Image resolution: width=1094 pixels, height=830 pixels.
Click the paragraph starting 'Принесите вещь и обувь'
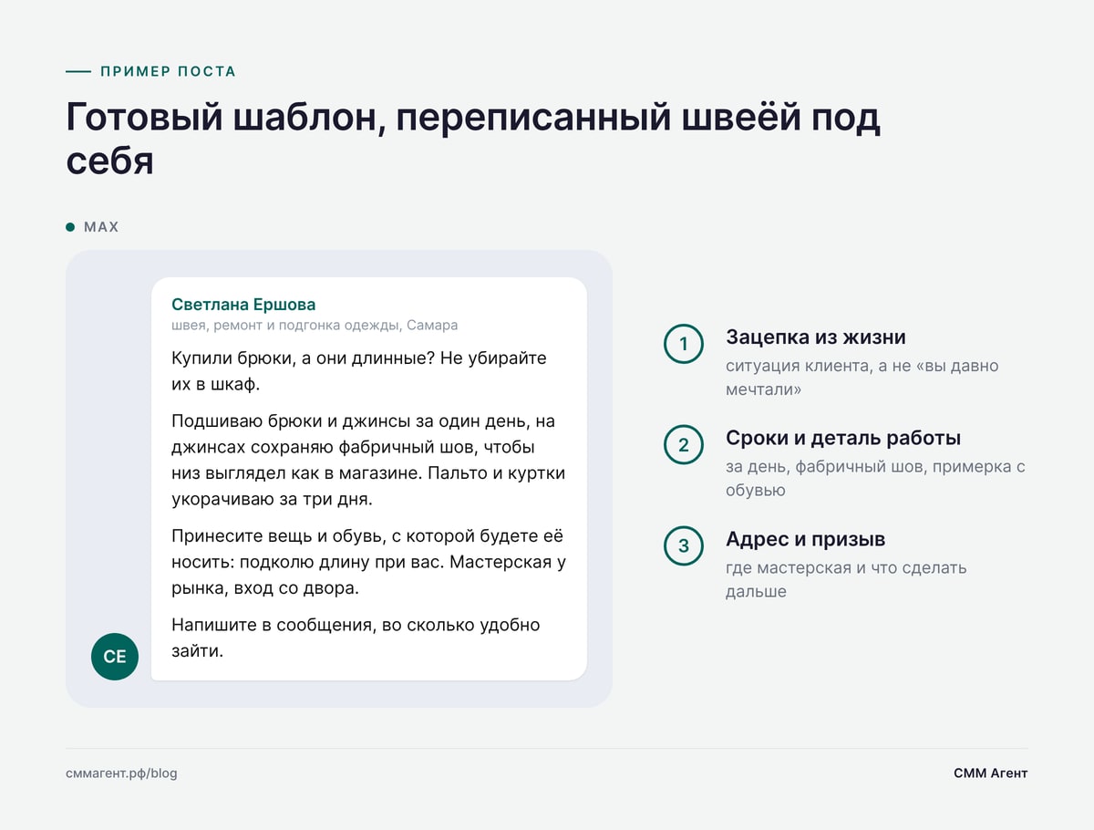coord(368,562)
